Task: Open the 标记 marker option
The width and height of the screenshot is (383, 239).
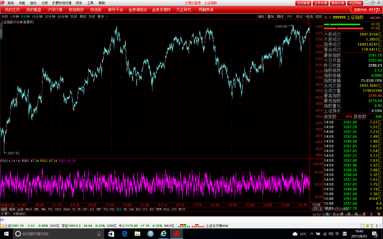Action: (x=299, y=16)
